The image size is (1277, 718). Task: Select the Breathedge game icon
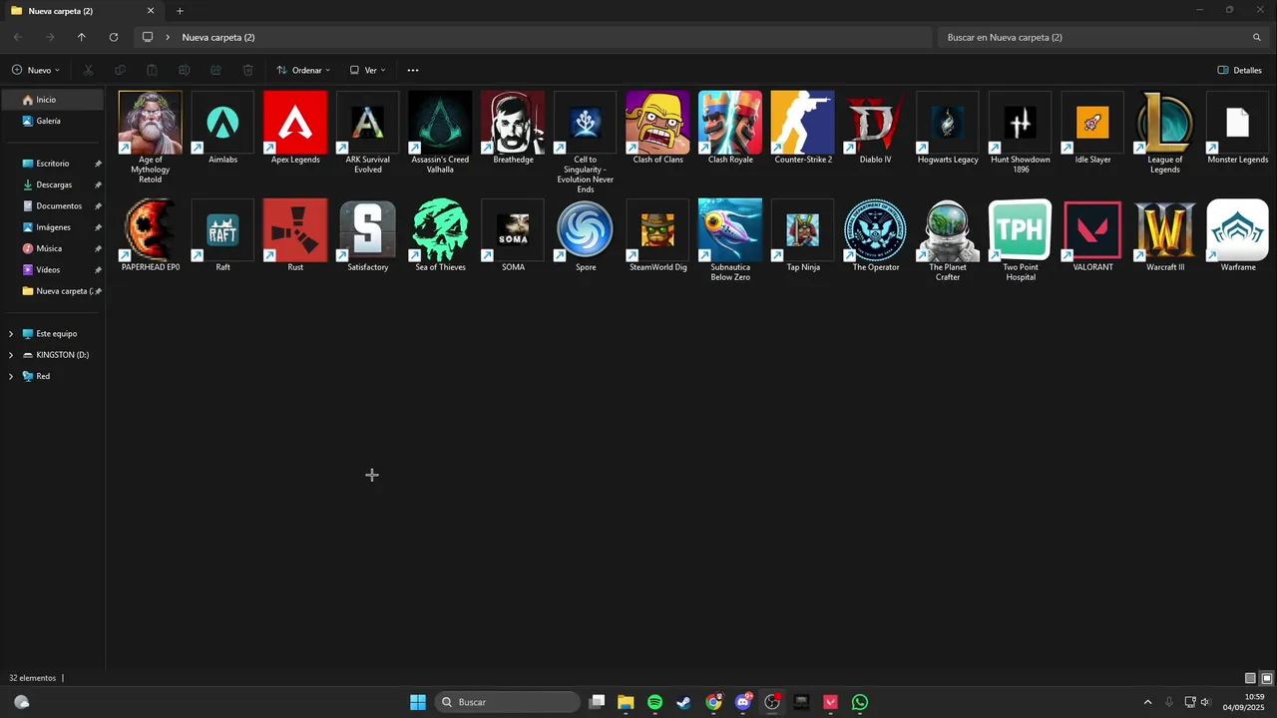513,123
